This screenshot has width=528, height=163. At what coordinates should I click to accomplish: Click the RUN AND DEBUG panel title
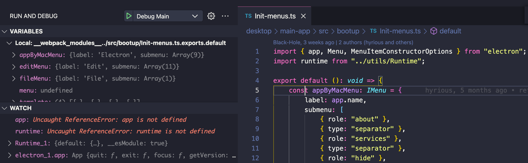point(34,16)
